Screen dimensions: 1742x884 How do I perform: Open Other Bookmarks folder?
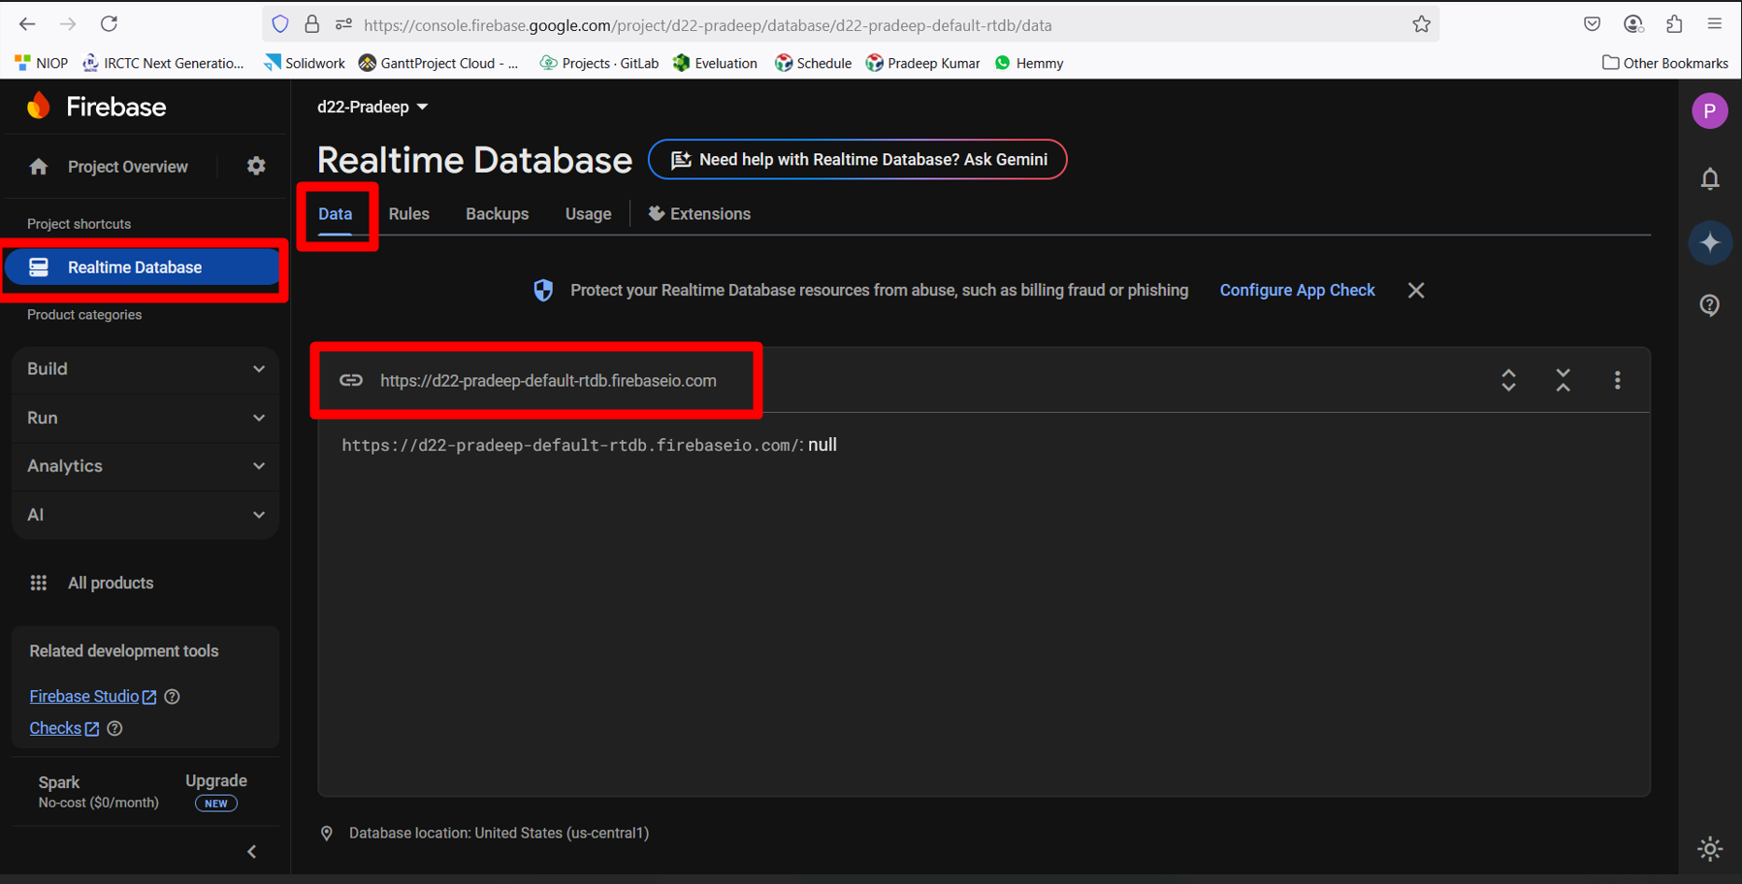pos(1665,63)
